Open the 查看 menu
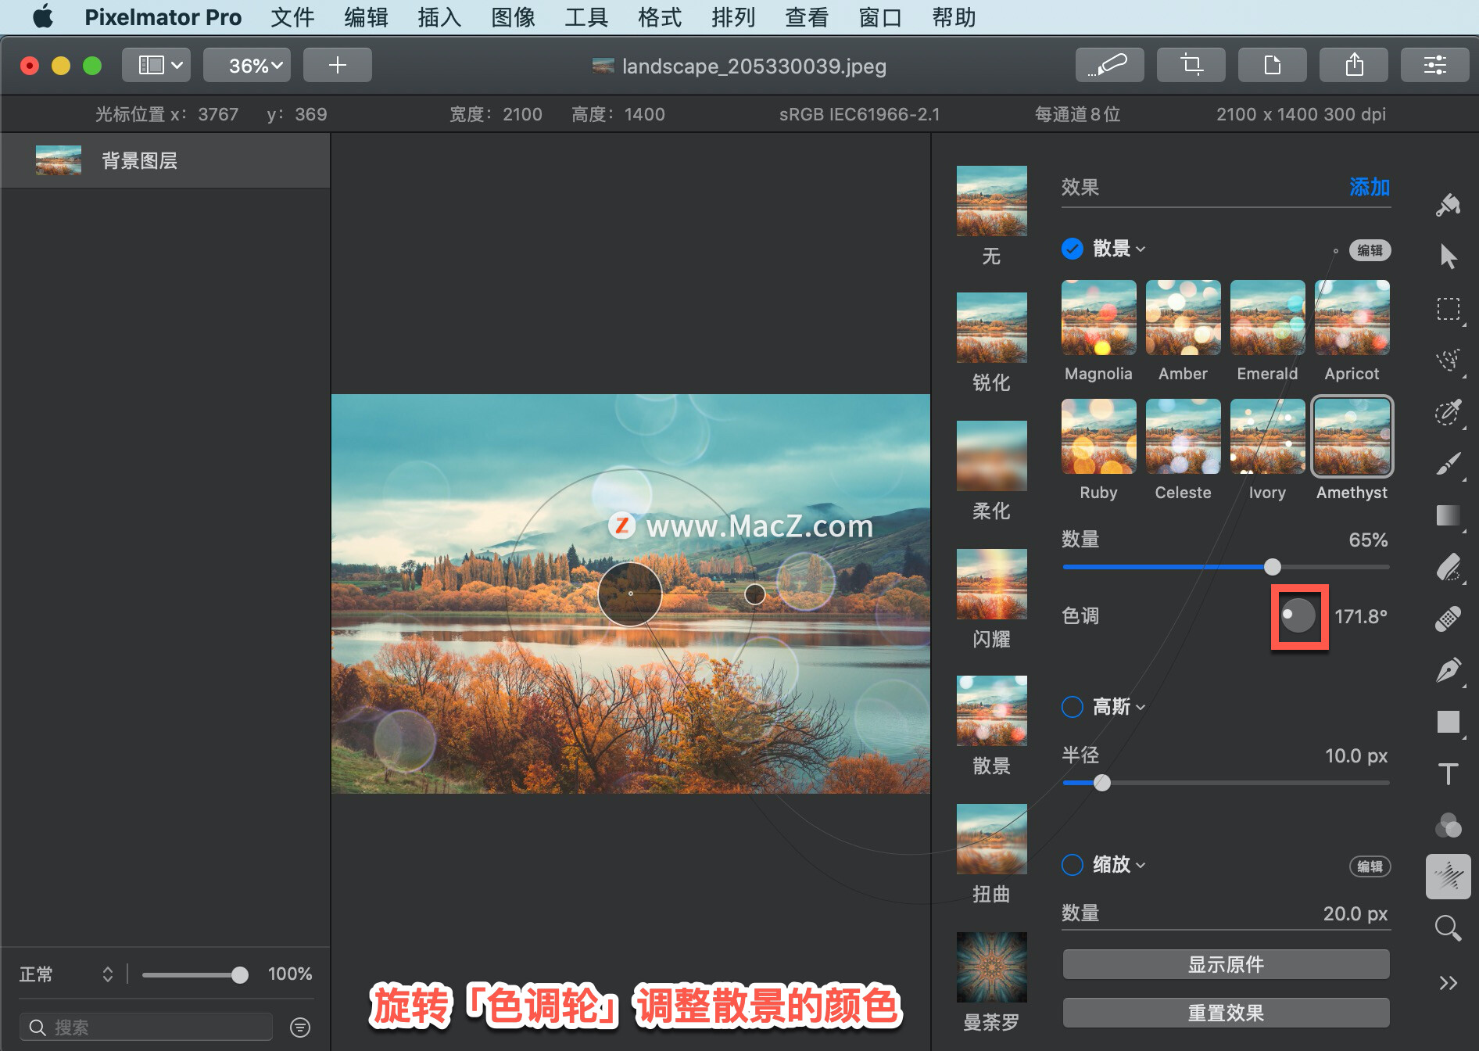Viewport: 1479px width, 1051px height. [807, 17]
